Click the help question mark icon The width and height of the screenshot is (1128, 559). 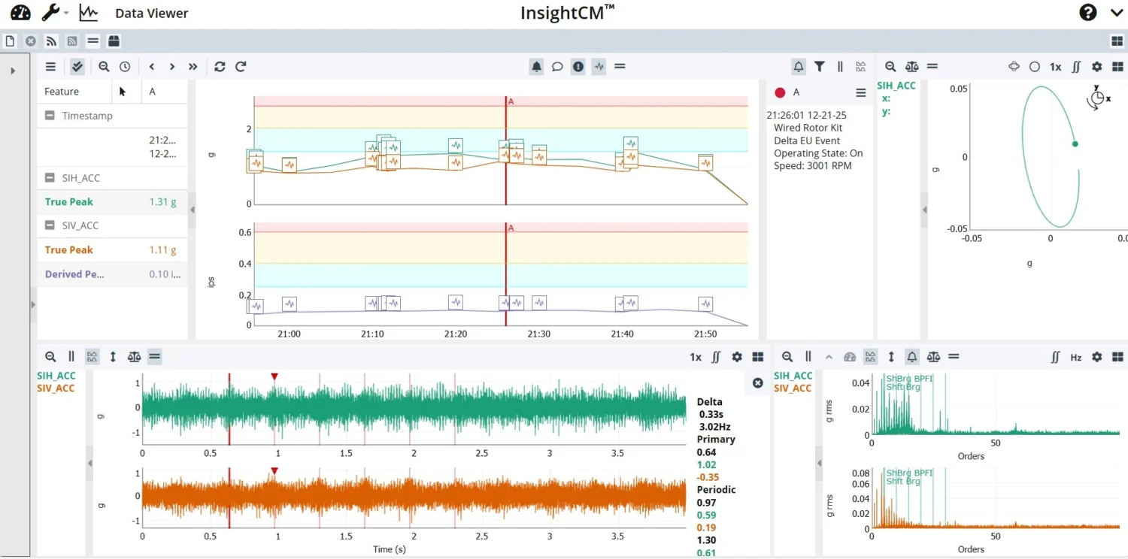tap(1087, 13)
